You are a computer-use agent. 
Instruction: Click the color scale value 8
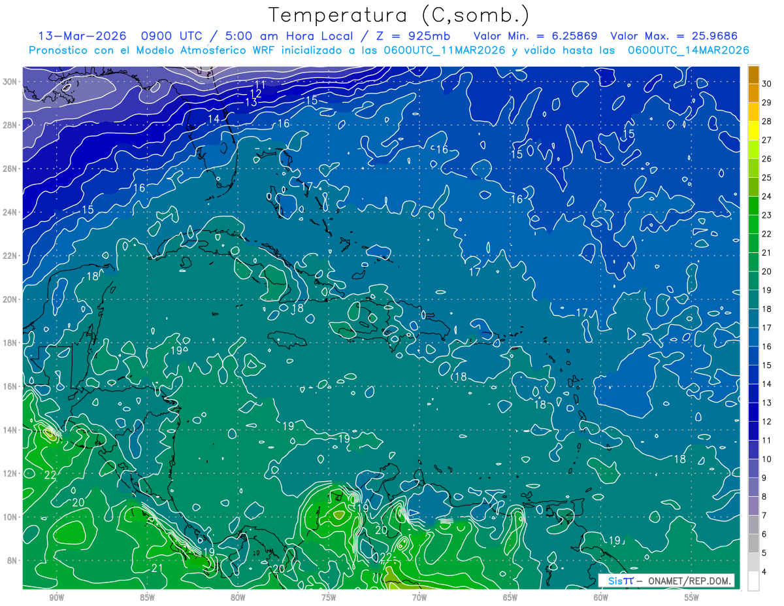tap(765, 497)
